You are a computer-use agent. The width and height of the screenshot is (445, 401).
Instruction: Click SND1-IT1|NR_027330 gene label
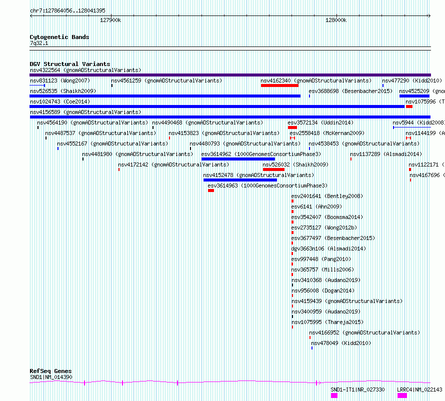point(358,389)
